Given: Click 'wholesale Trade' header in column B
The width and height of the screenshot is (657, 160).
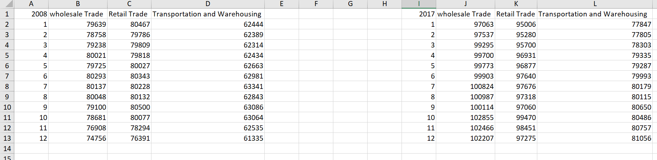Looking at the screenshot, I should click(78, 14).
